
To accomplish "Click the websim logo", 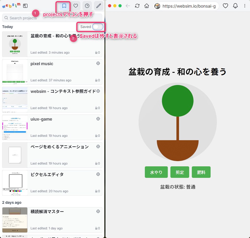I will pyautogui.click(x=11, y=5).
